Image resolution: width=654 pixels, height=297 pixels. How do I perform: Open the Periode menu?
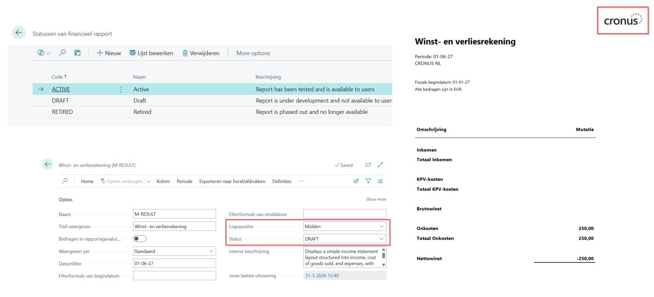coord(184,181)
